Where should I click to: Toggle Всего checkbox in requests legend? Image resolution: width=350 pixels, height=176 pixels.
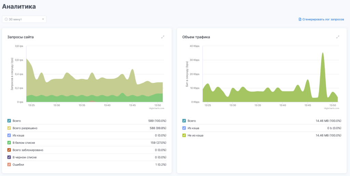[x=9, y=121]
